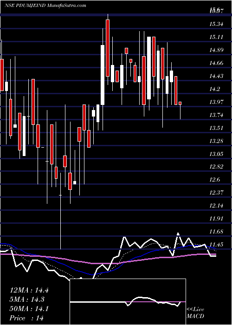Screen dimensions: 232x325
Task: Click the 12.82 price axis label
Action: pos(216,167)
